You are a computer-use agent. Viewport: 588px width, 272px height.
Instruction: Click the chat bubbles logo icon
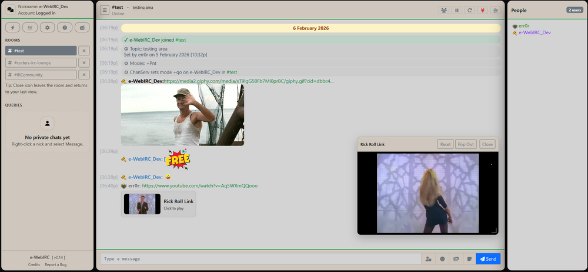click(11, 9)
